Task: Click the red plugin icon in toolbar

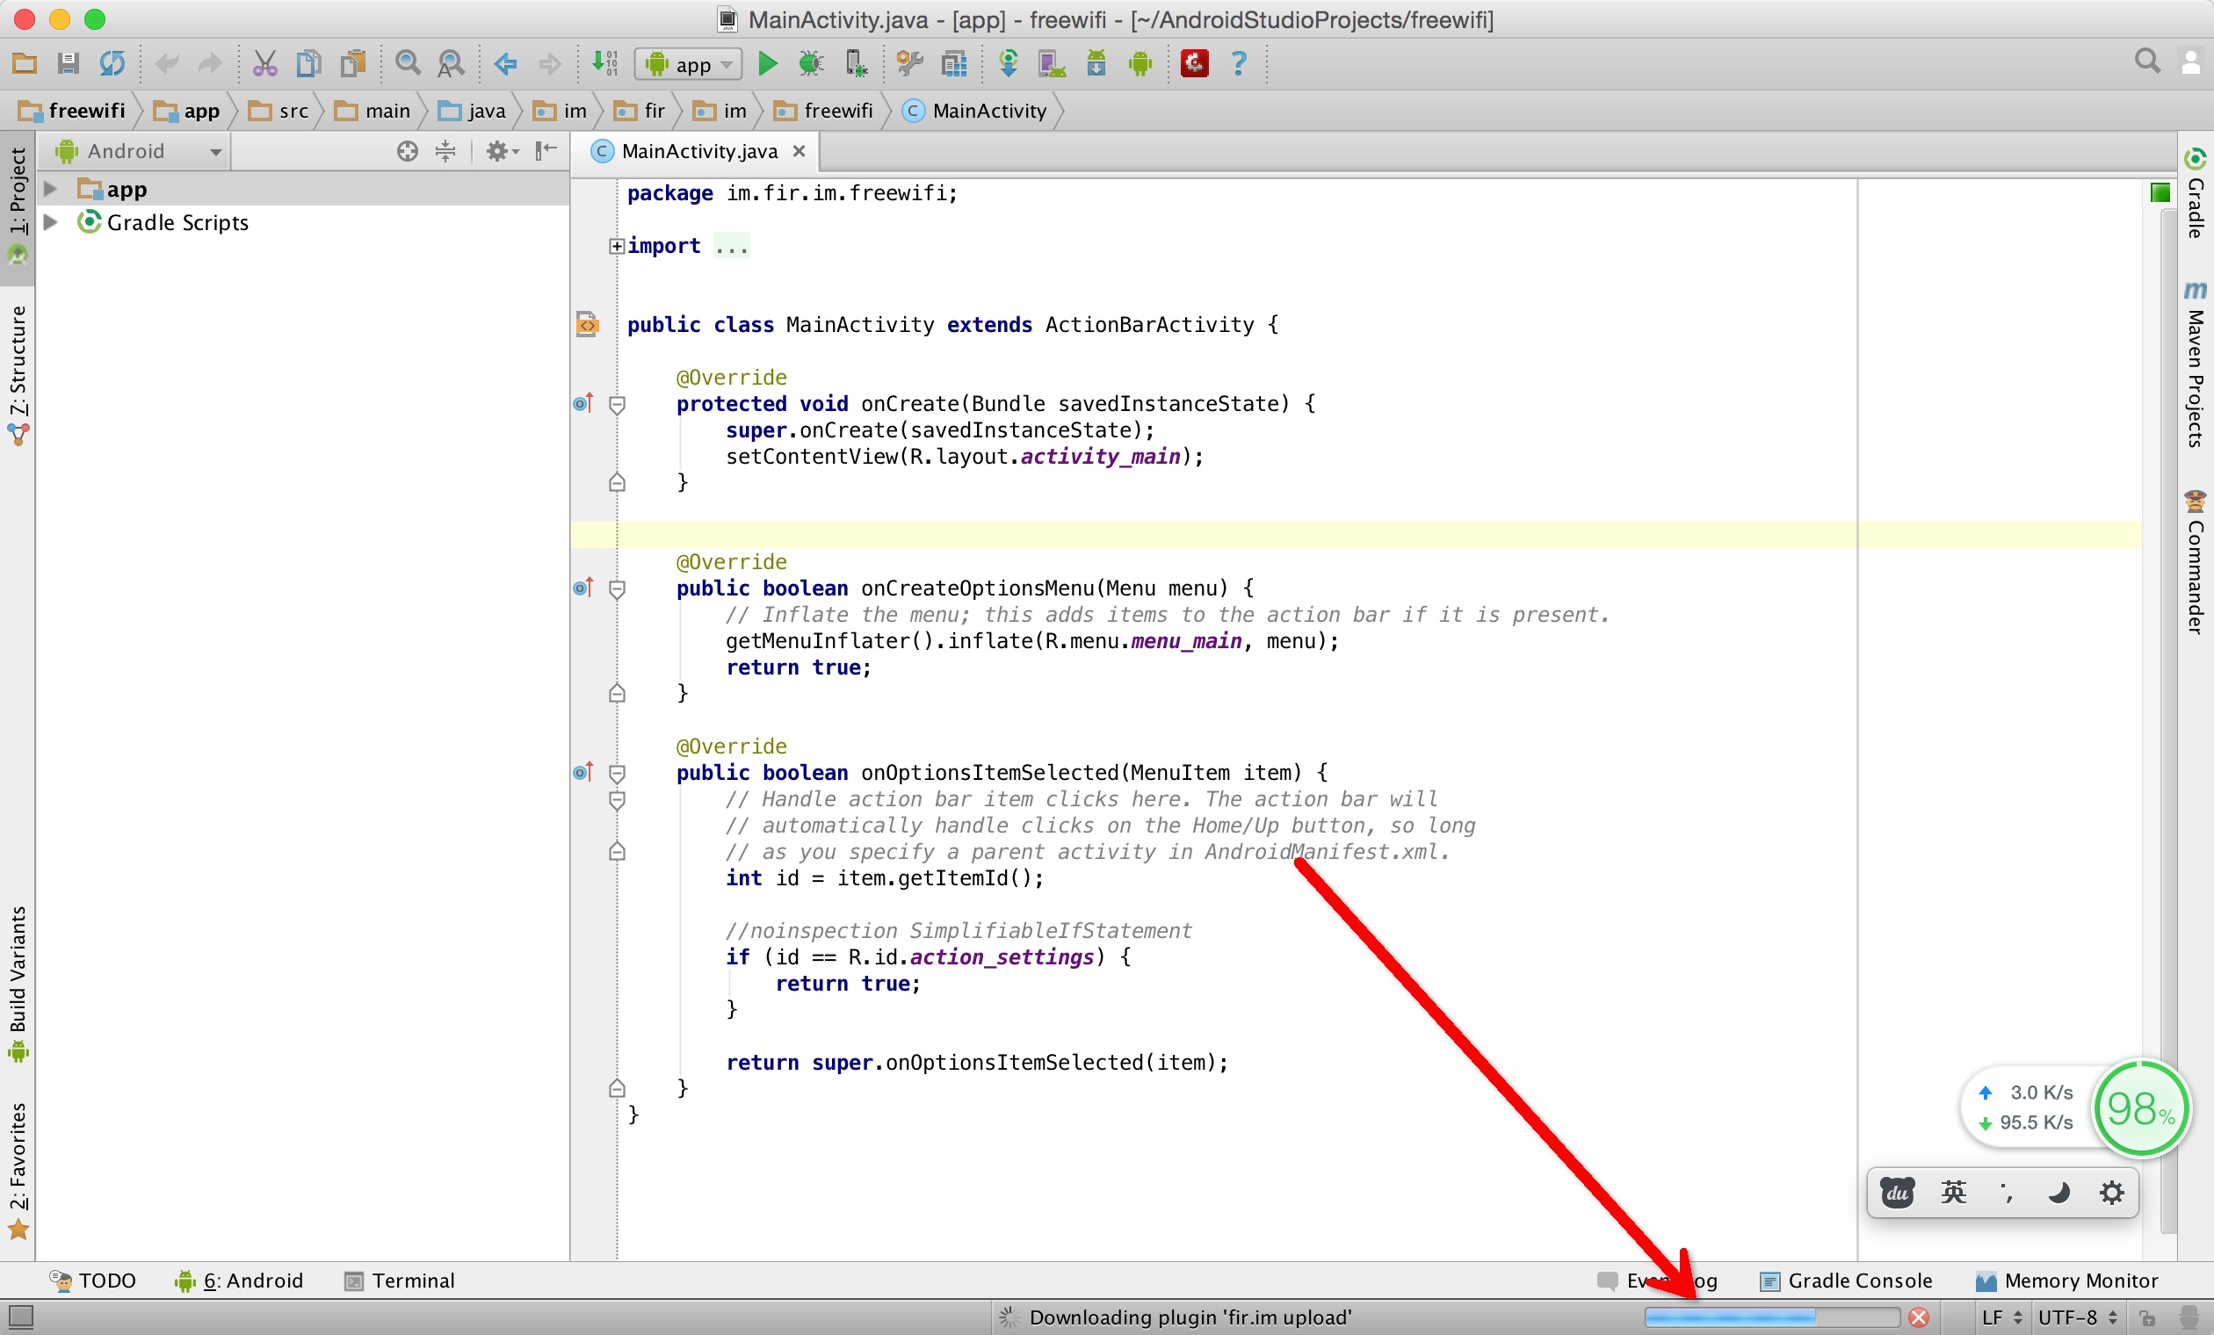Action: pos(1194,64)
